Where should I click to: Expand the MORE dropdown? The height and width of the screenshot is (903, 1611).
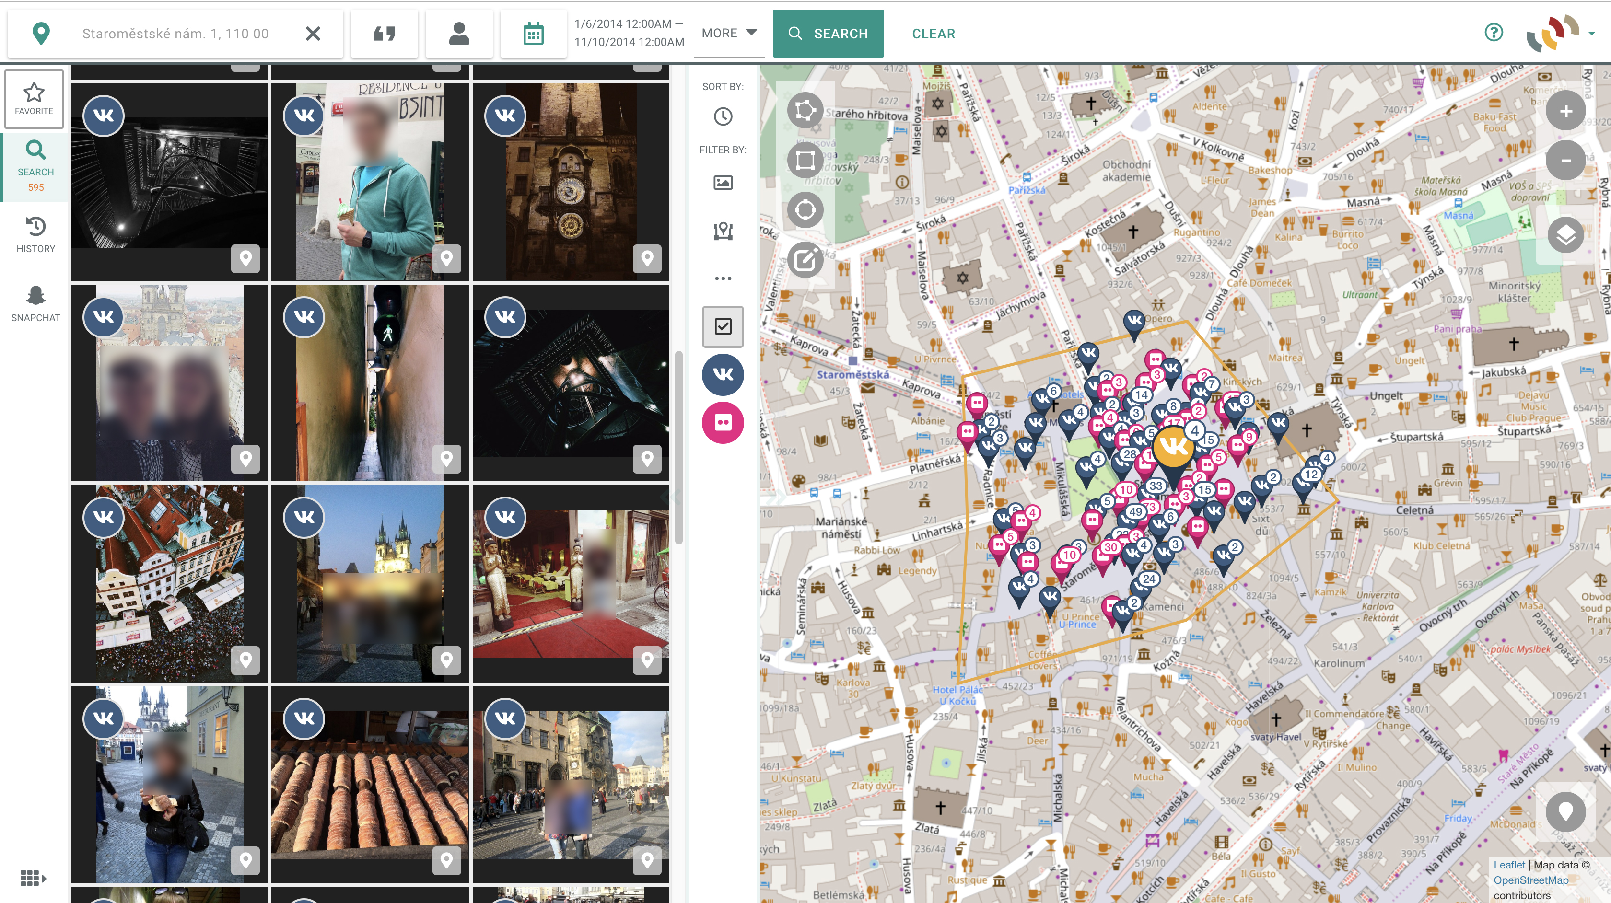pyautogui.click(x=729, y=33)
